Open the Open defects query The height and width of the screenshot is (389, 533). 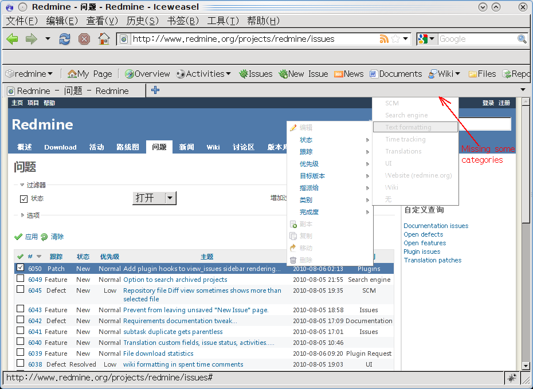click(x=423, y=234)
